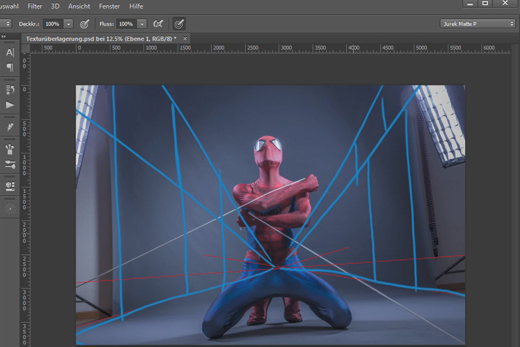Open the Paragraph panel icon
Screen dimensions: 520x347
(10, 67)
